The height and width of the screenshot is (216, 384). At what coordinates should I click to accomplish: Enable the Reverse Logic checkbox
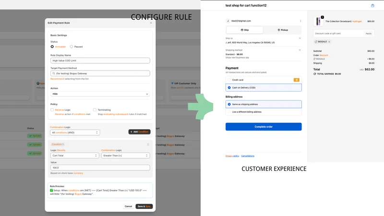click(x=52, y=110)
